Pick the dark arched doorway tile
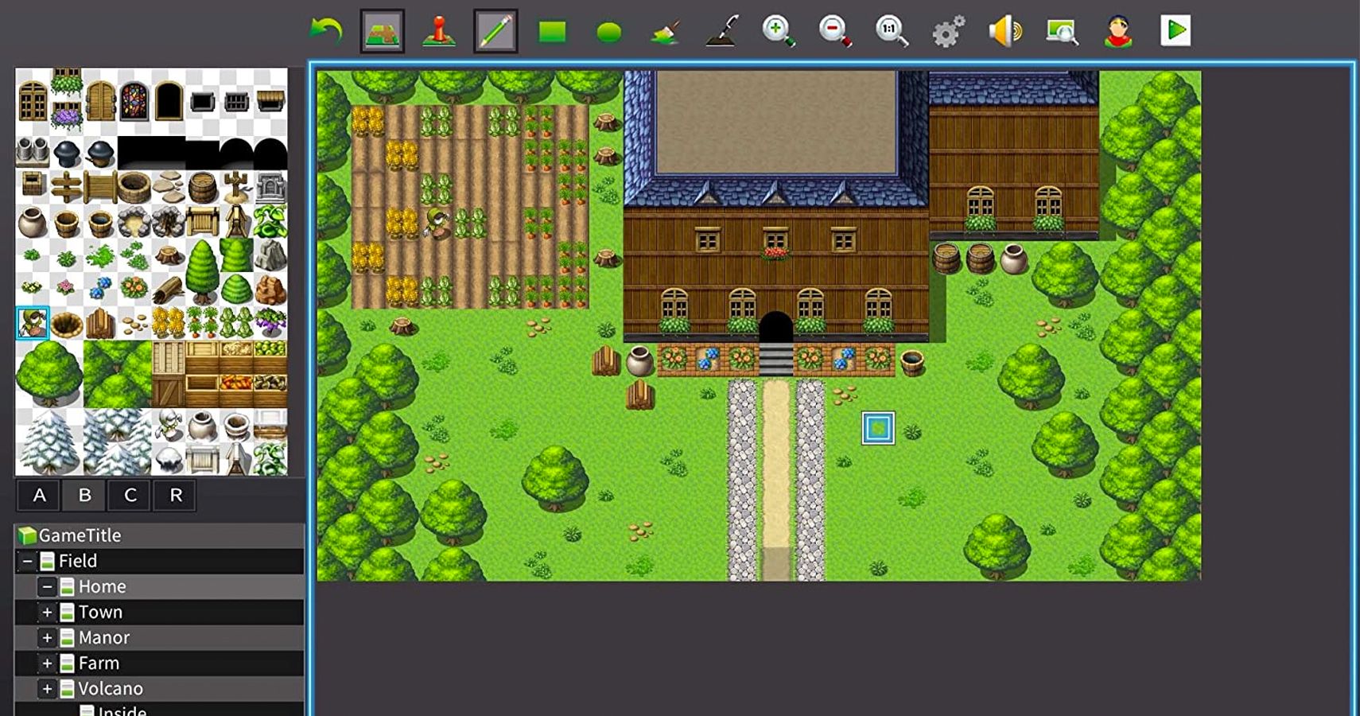This screenshot has height=716, width=1360. coord(169,101)
